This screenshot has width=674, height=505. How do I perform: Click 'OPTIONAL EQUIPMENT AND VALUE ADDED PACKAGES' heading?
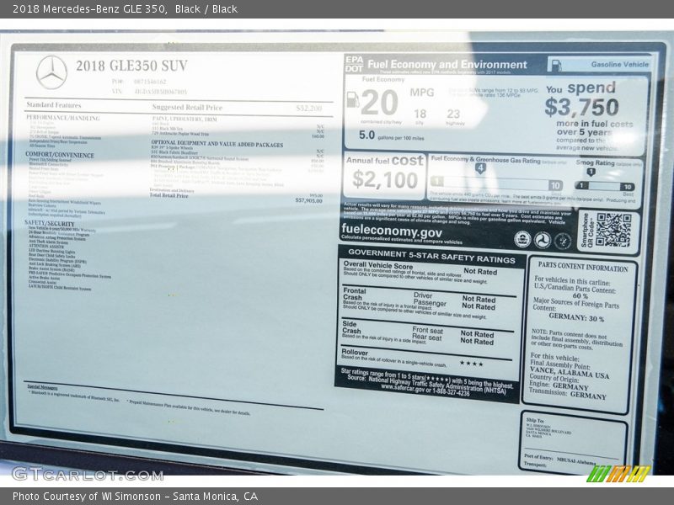[217, 144]
